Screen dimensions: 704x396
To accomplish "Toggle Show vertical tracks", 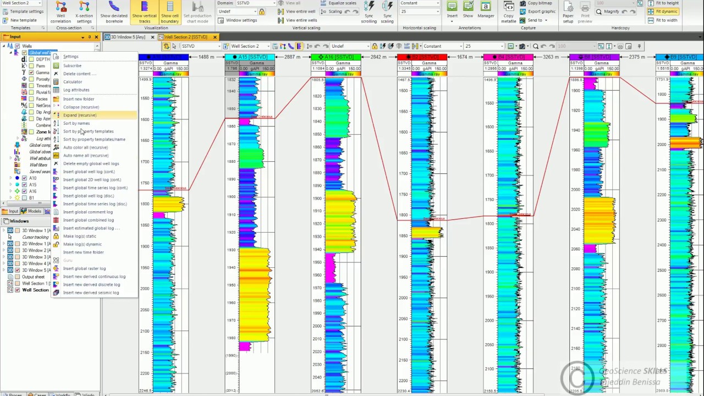I will tap(144, 12).
